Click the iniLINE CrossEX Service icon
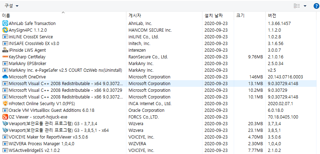The image size is (320, 154). [5, 37]
